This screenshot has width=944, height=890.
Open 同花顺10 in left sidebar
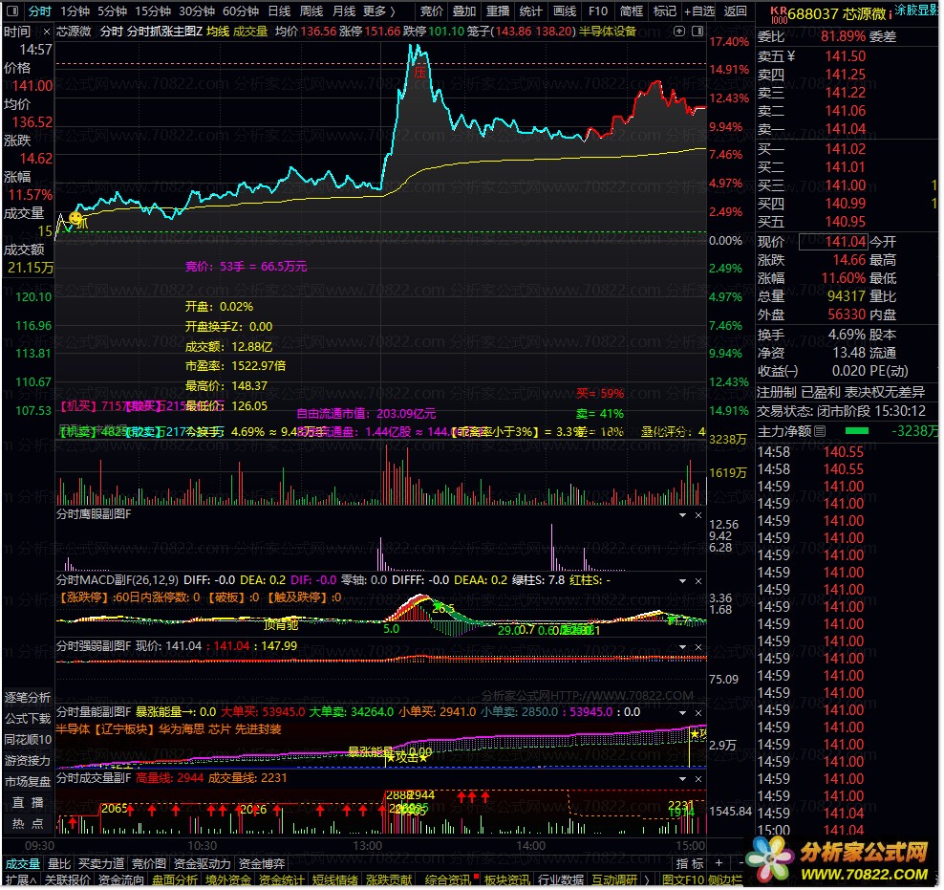point(29,742)
